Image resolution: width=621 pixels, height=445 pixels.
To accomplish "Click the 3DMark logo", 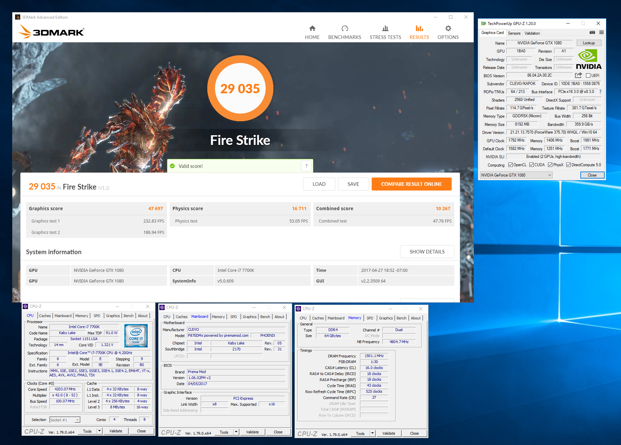I will pos(51,32).
